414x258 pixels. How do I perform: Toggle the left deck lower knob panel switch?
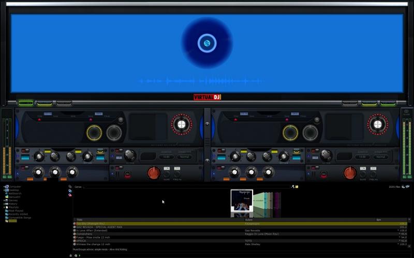click(25, 168)
